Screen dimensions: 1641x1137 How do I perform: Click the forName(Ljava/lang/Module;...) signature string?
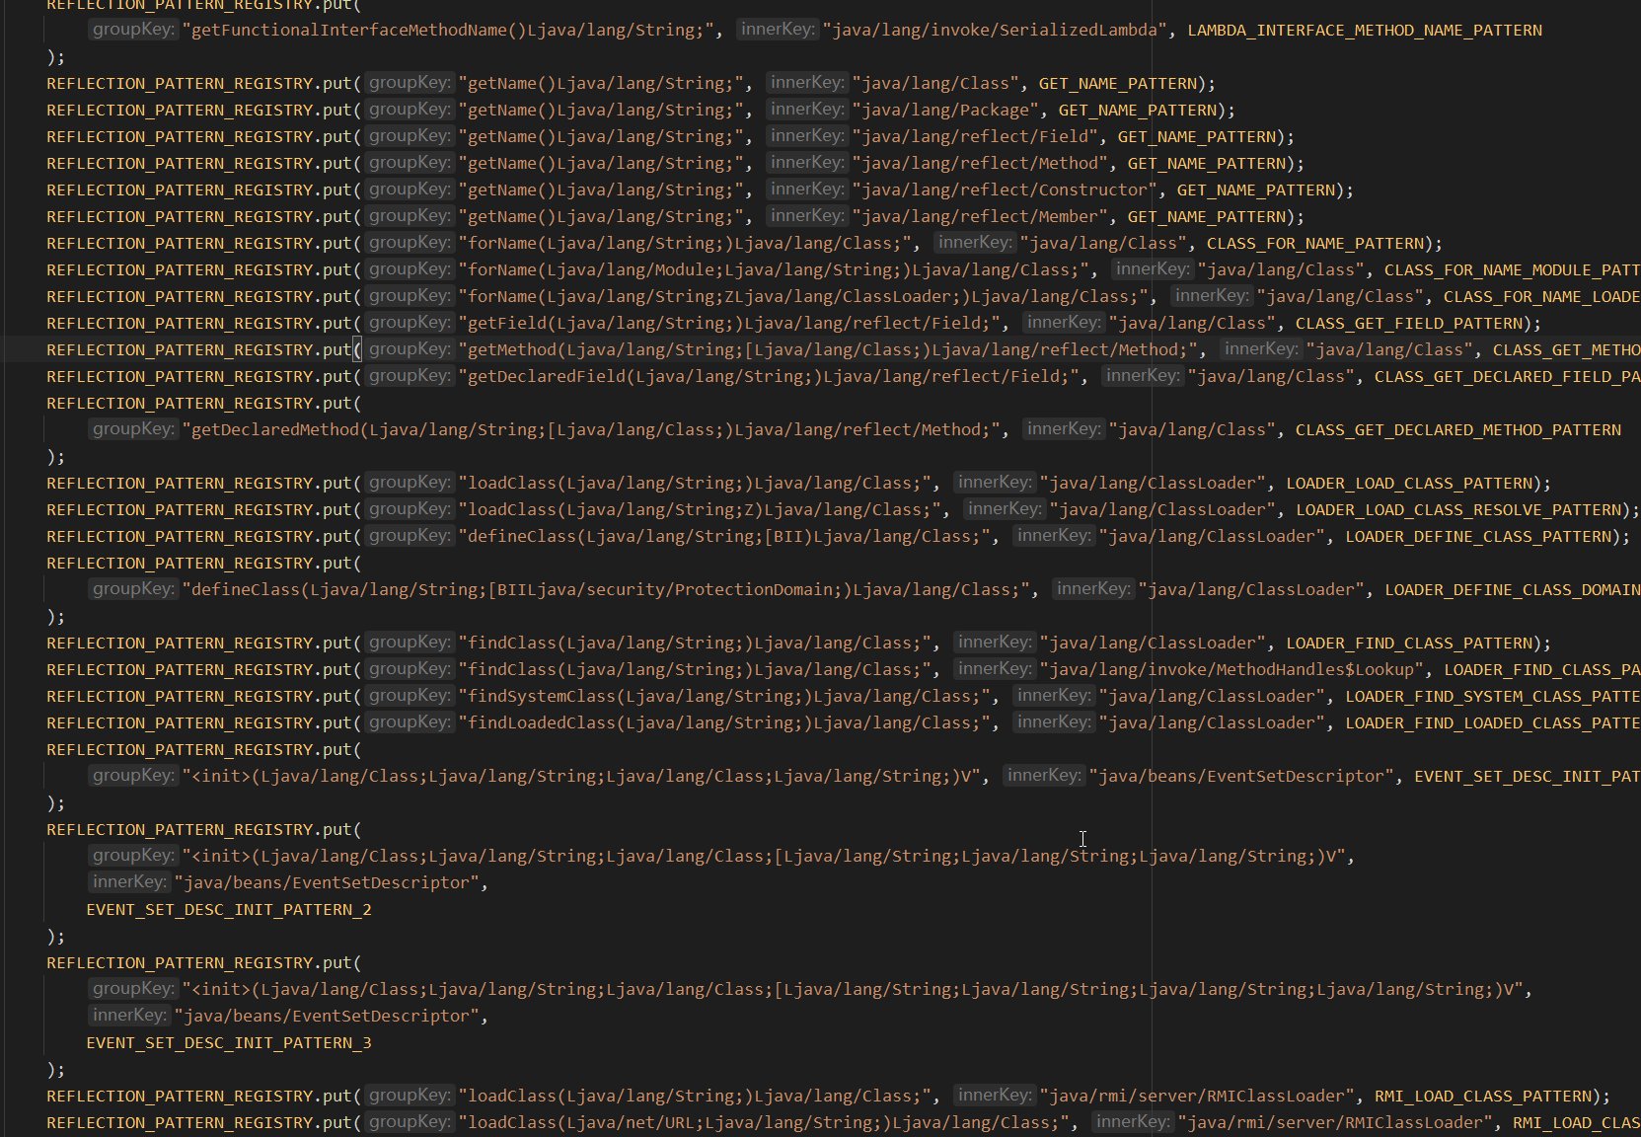(774, 270)
